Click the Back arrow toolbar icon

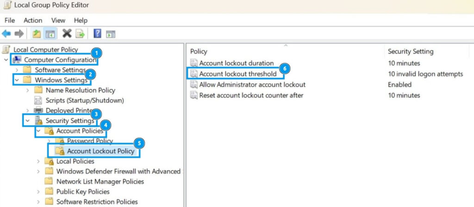click(6, 34)
